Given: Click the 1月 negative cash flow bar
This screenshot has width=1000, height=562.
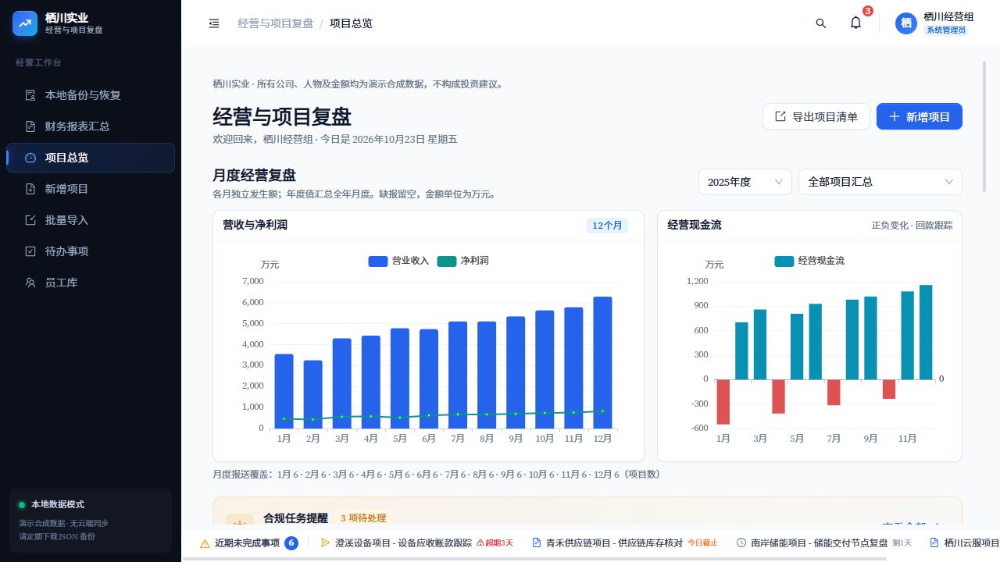Looking at the screenshot, I should pos(723,402).
